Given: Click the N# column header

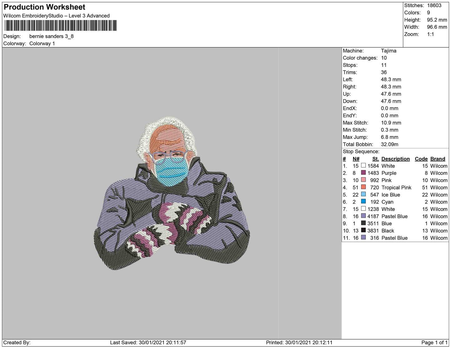Looking at the screenshot, I should [x=356, y=159].
